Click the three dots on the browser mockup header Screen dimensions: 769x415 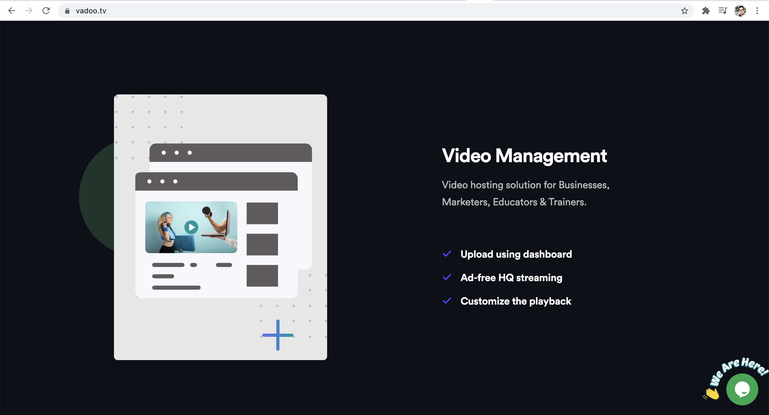click(162, 181)
